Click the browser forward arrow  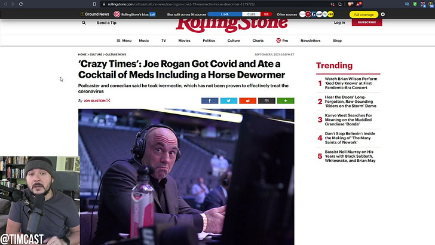13,4
